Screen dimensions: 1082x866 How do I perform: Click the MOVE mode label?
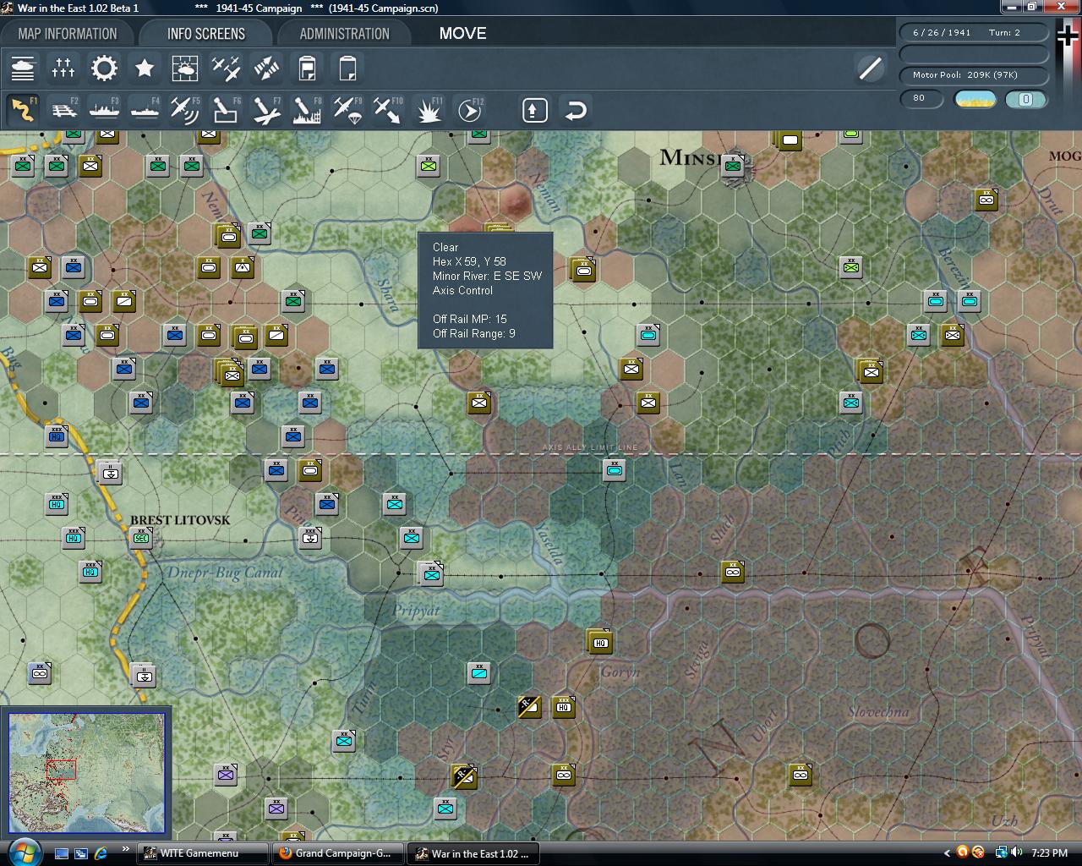pos(462,34)
